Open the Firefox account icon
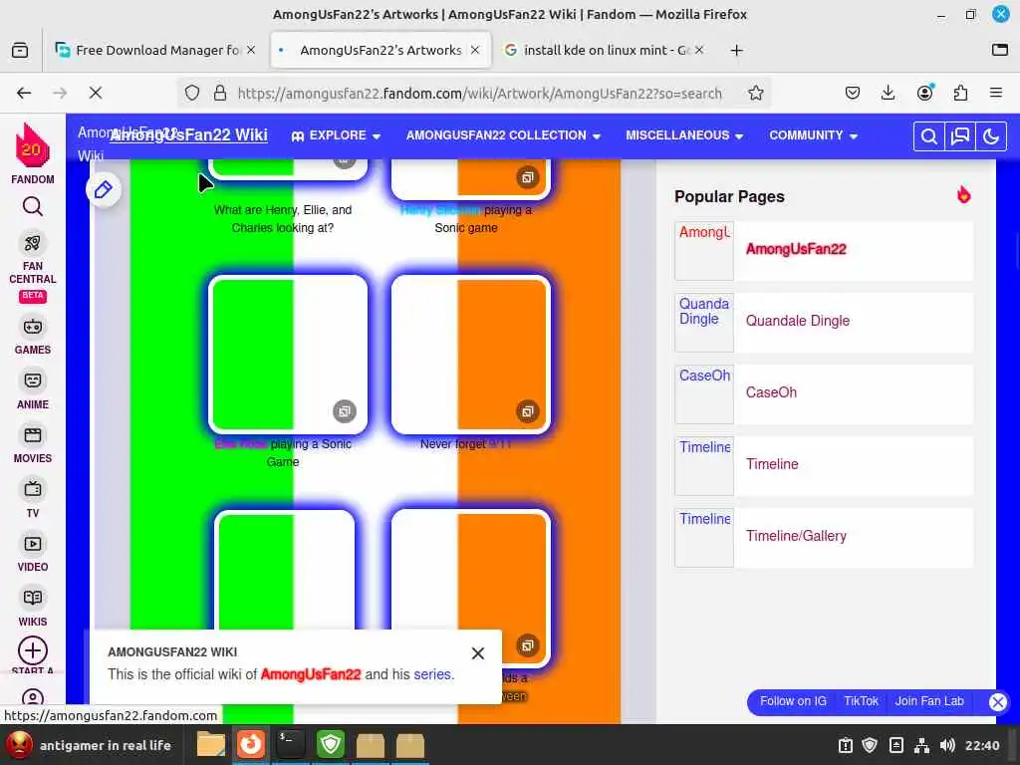Screen dimensions: 1020x765 pyautogui.click(x=924, y=93)
